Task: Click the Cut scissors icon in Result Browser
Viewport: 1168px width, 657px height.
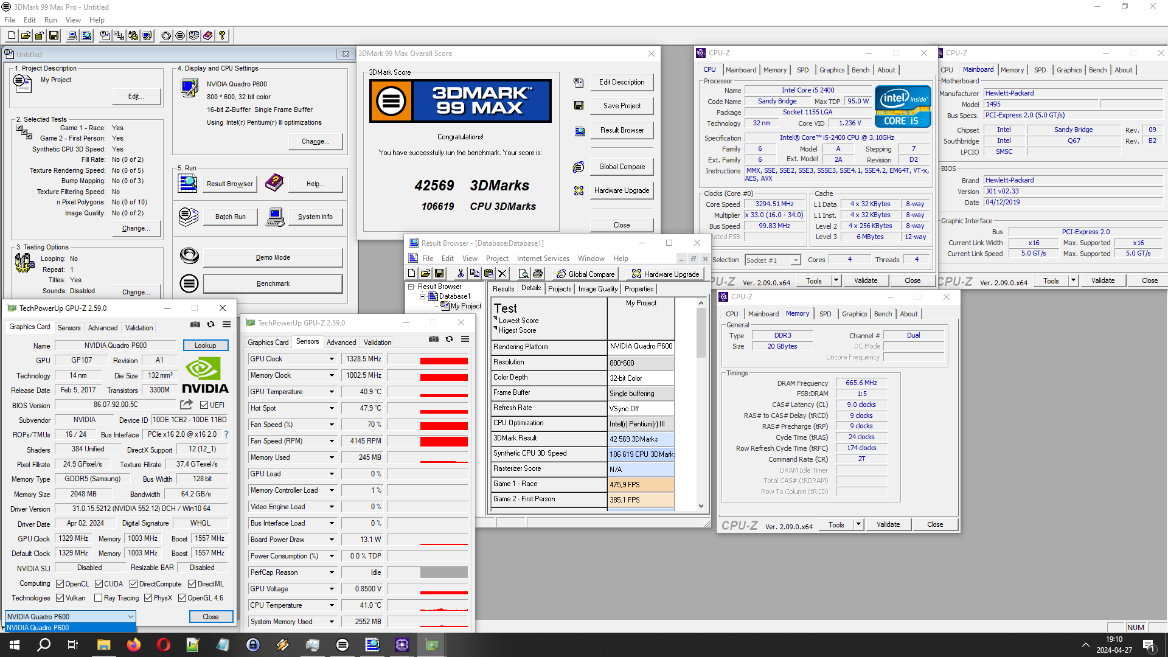Action: 461,274
